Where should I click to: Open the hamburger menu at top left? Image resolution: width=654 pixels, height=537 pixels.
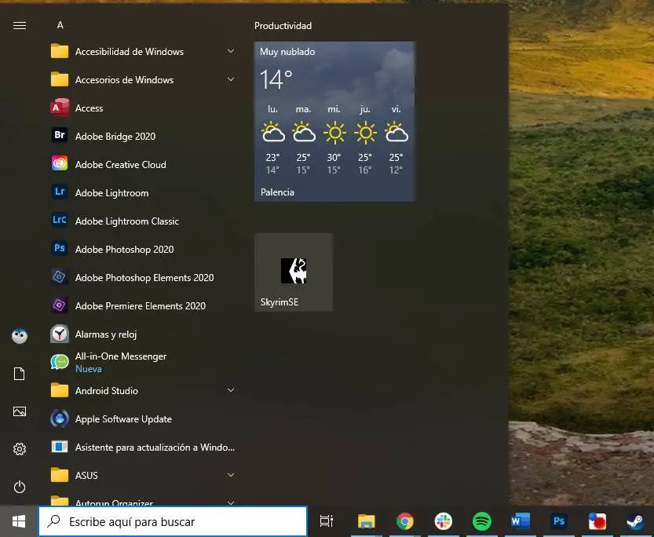coord(20,25)
